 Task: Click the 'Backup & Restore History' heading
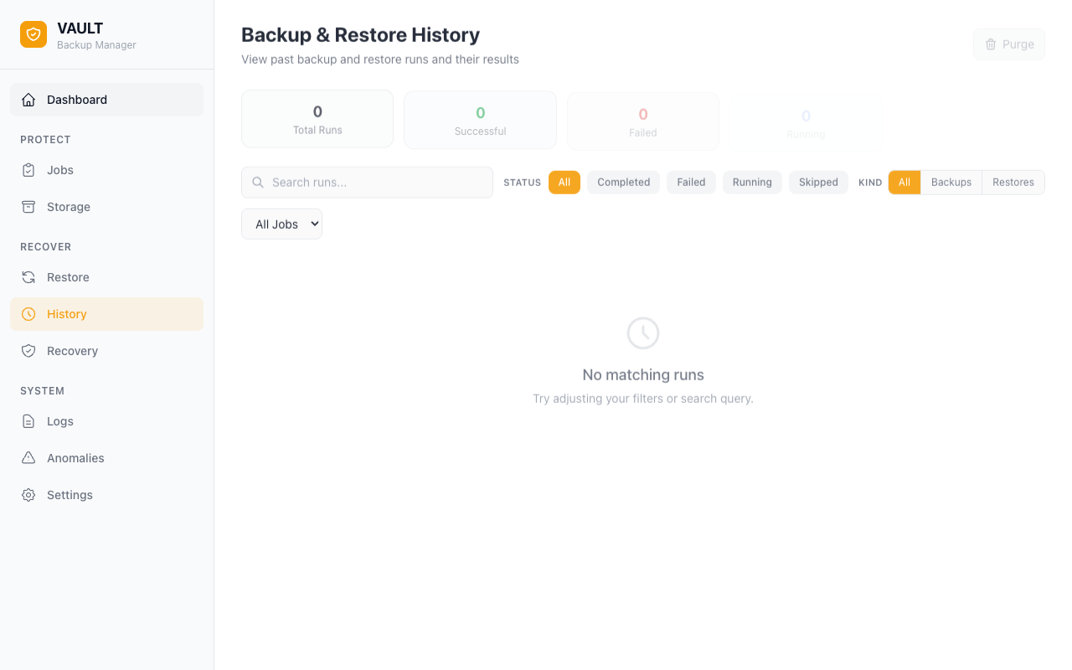point(360,35)
